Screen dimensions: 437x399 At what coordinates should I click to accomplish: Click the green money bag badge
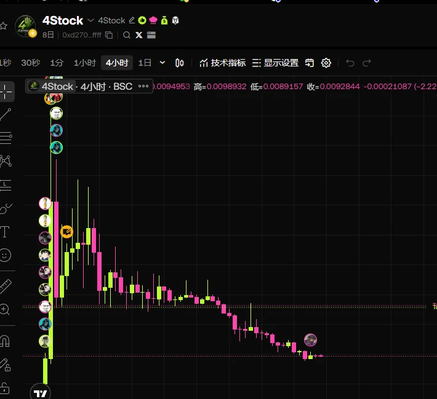tap(164, 20)
